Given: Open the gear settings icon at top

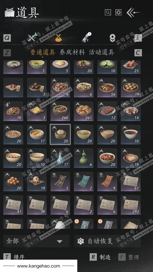Looking at the screenshot, I should coord(118,12).
